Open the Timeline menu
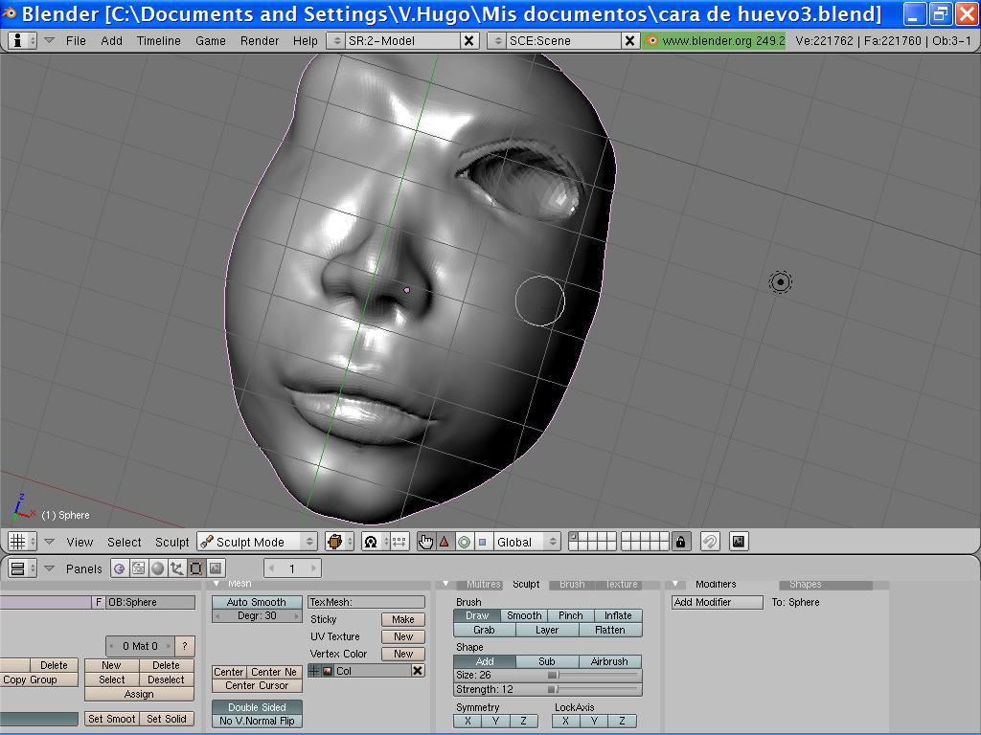 coord(159,40)
